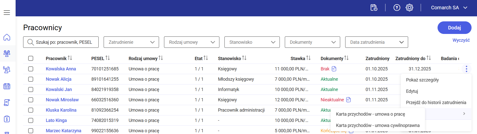Expand the Zatrudnienie filter dropdown
Image resolution: width=477 pixels, height=134 pixels.
click(x=131, y=42)
